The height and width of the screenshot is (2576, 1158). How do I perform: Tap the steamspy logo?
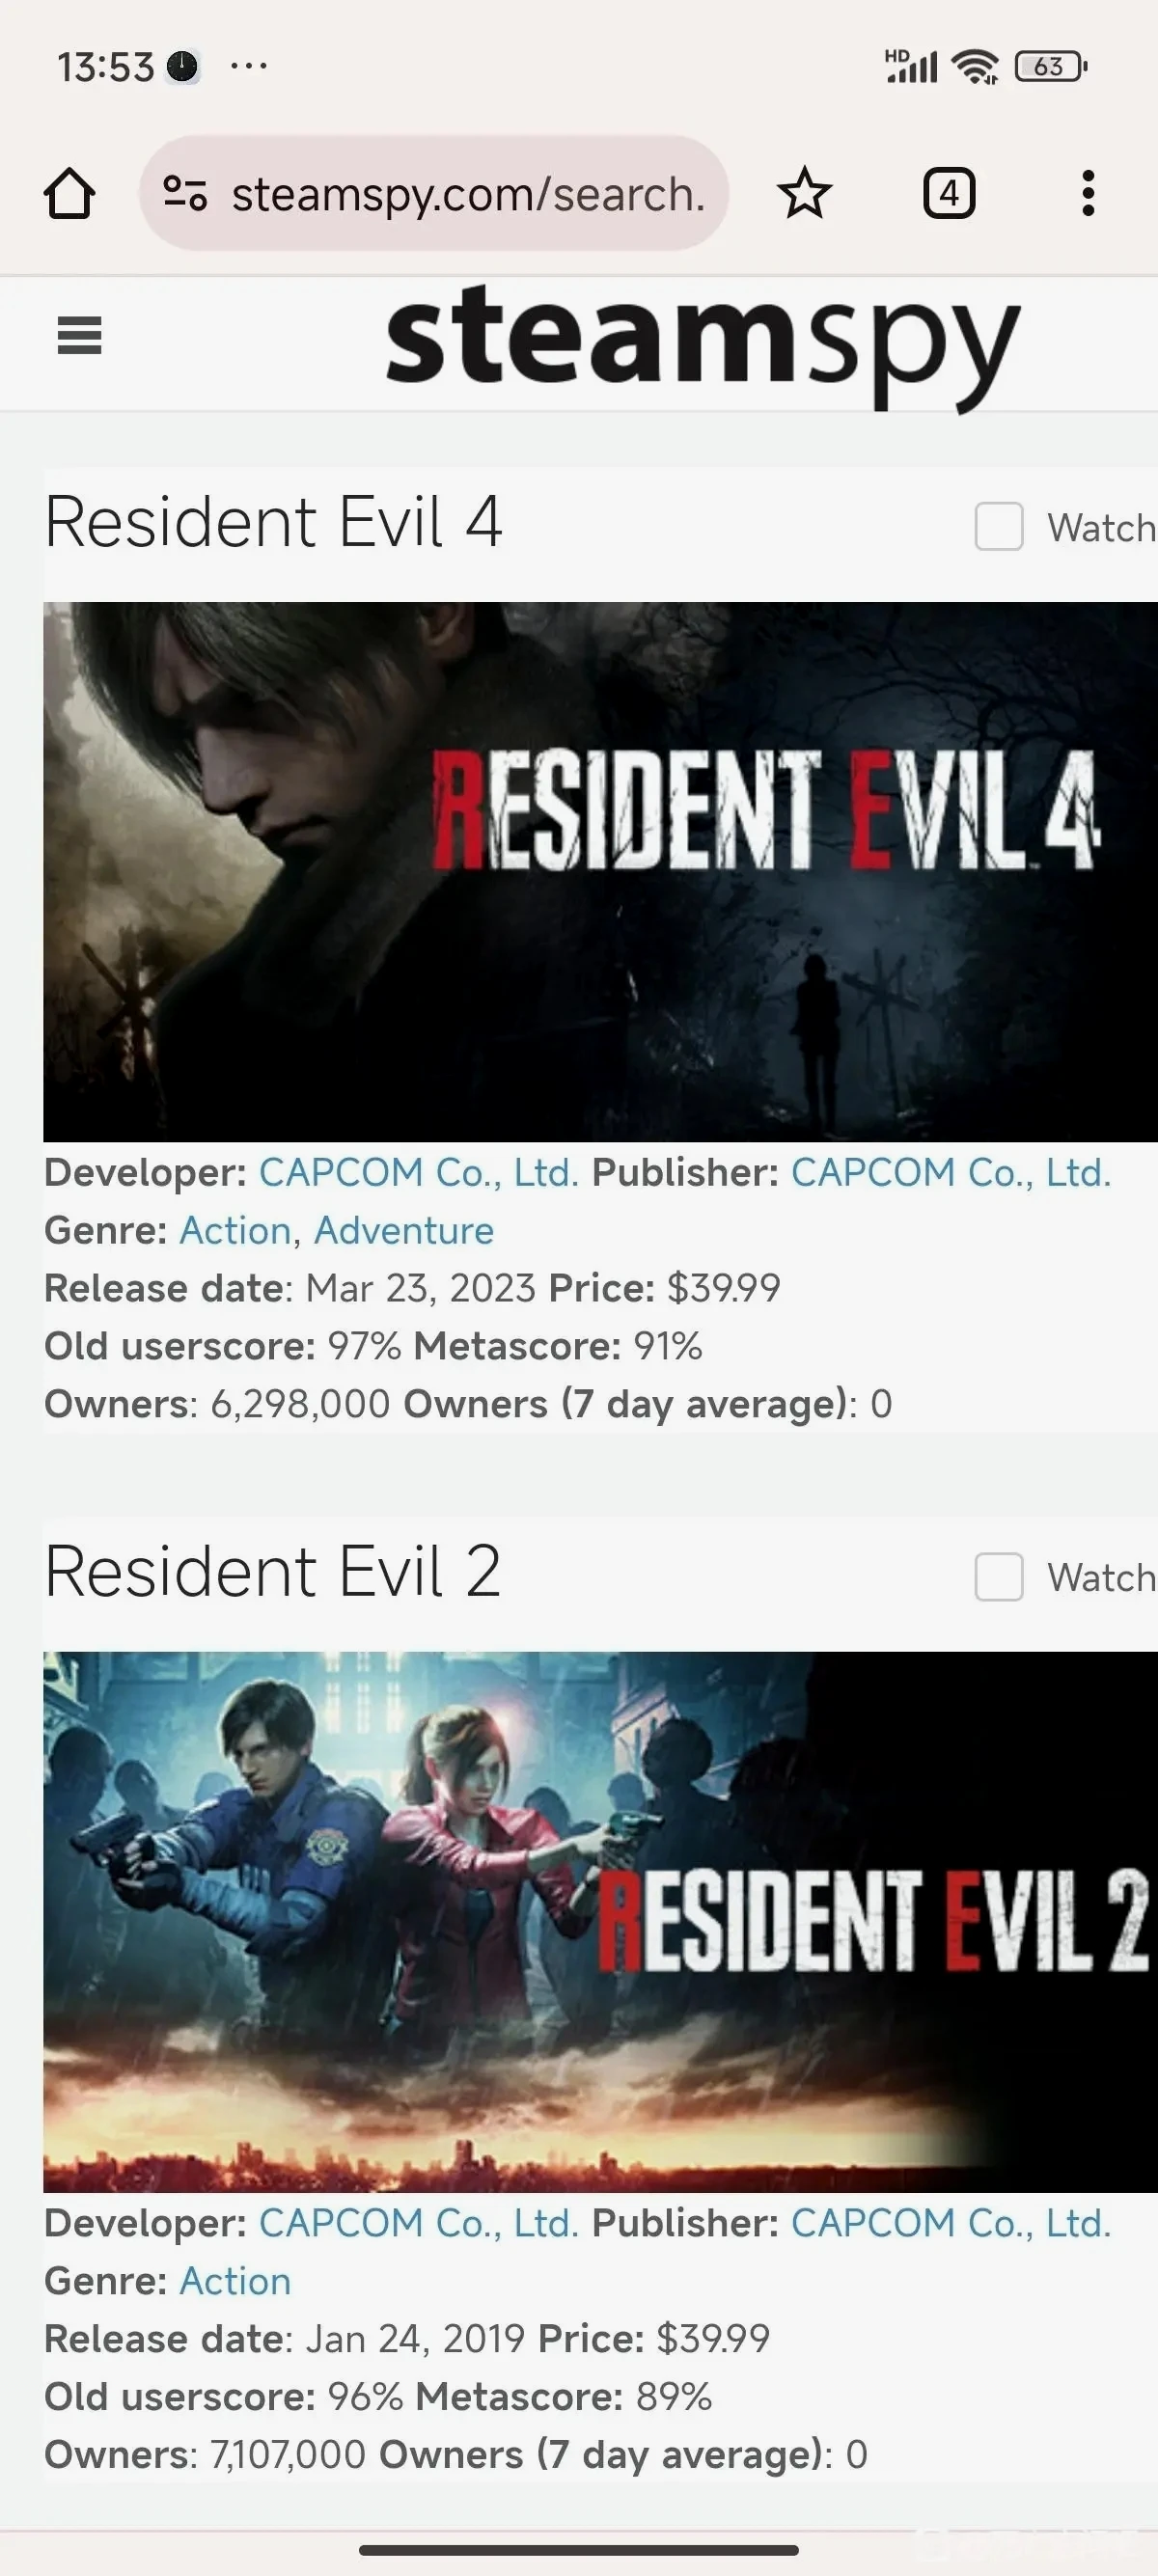point(703,345)
